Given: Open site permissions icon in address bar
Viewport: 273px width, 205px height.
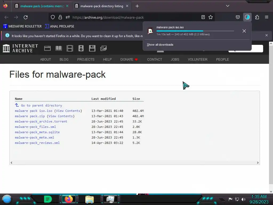Looking at the screenshot, I should pos(68,17).
